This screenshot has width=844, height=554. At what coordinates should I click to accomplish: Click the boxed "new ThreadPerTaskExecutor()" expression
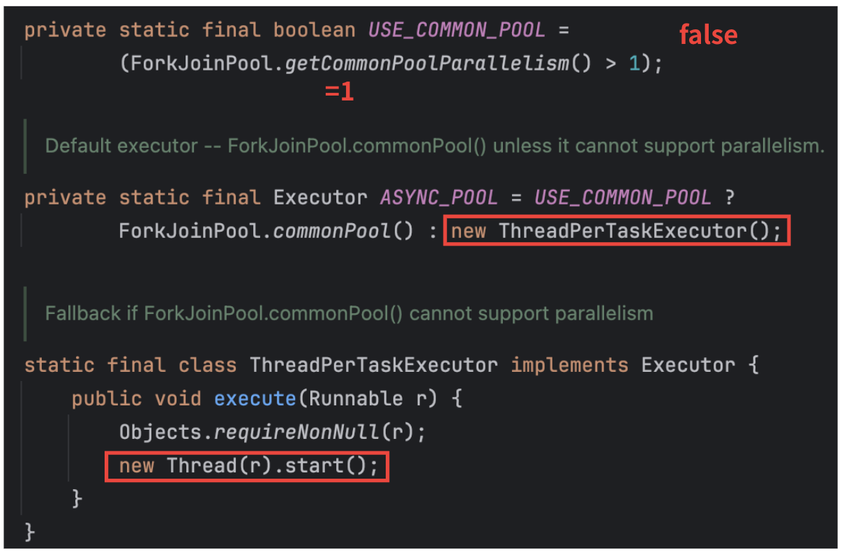(x=617, y=231)
